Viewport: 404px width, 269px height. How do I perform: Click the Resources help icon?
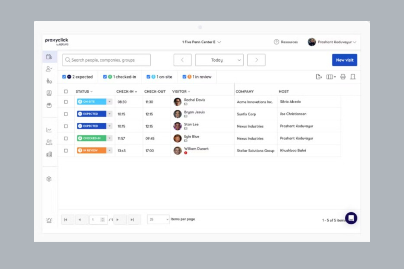pyautogui.click(x=276, y=42)
